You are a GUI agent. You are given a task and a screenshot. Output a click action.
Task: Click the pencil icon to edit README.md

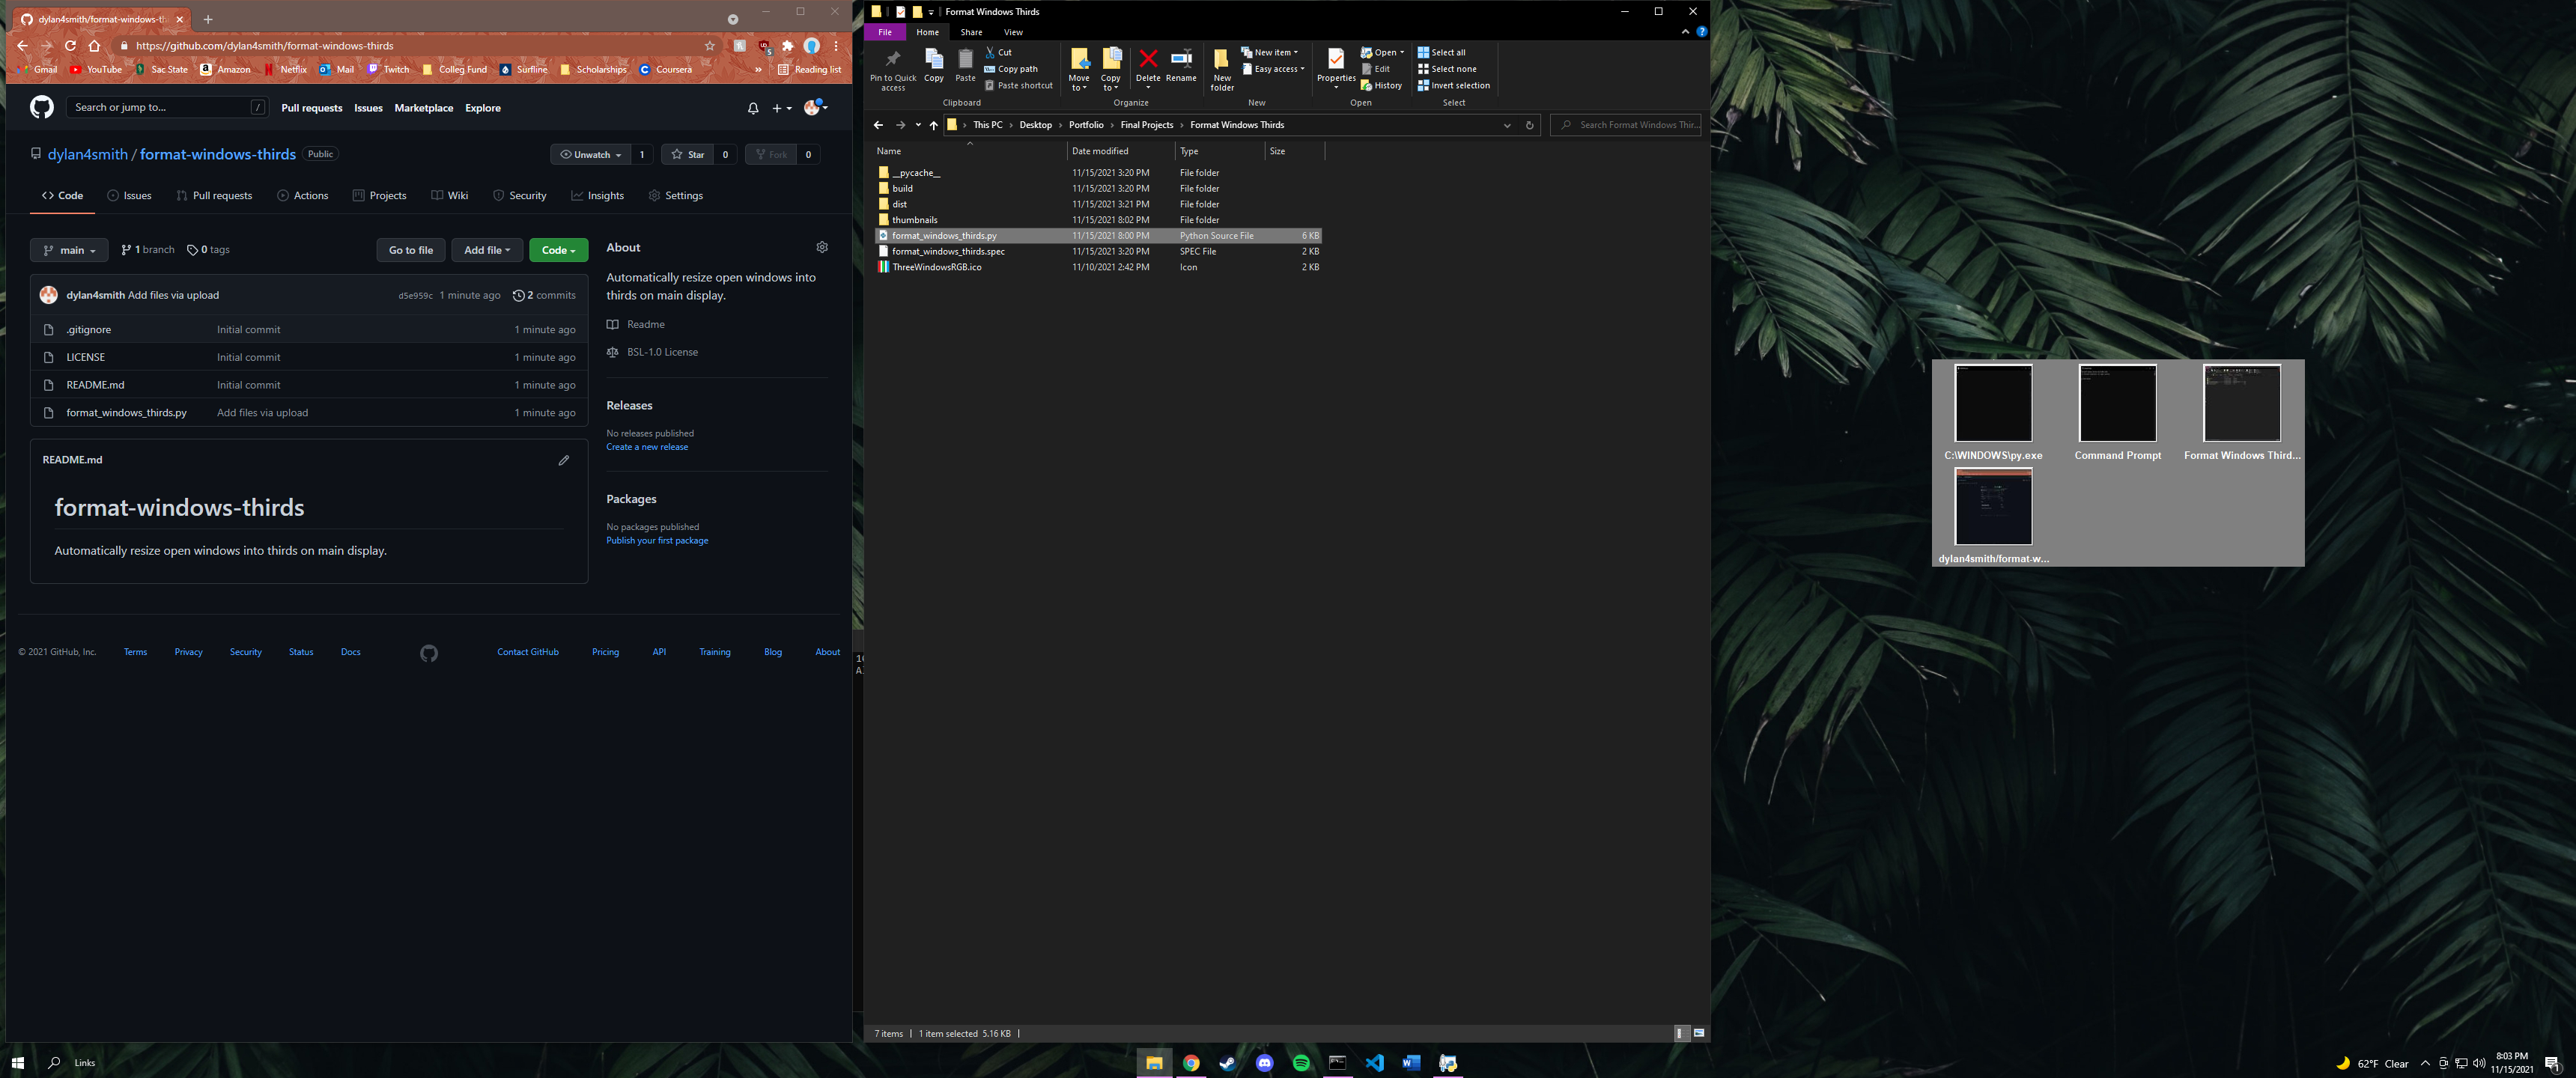click(564, 460)
